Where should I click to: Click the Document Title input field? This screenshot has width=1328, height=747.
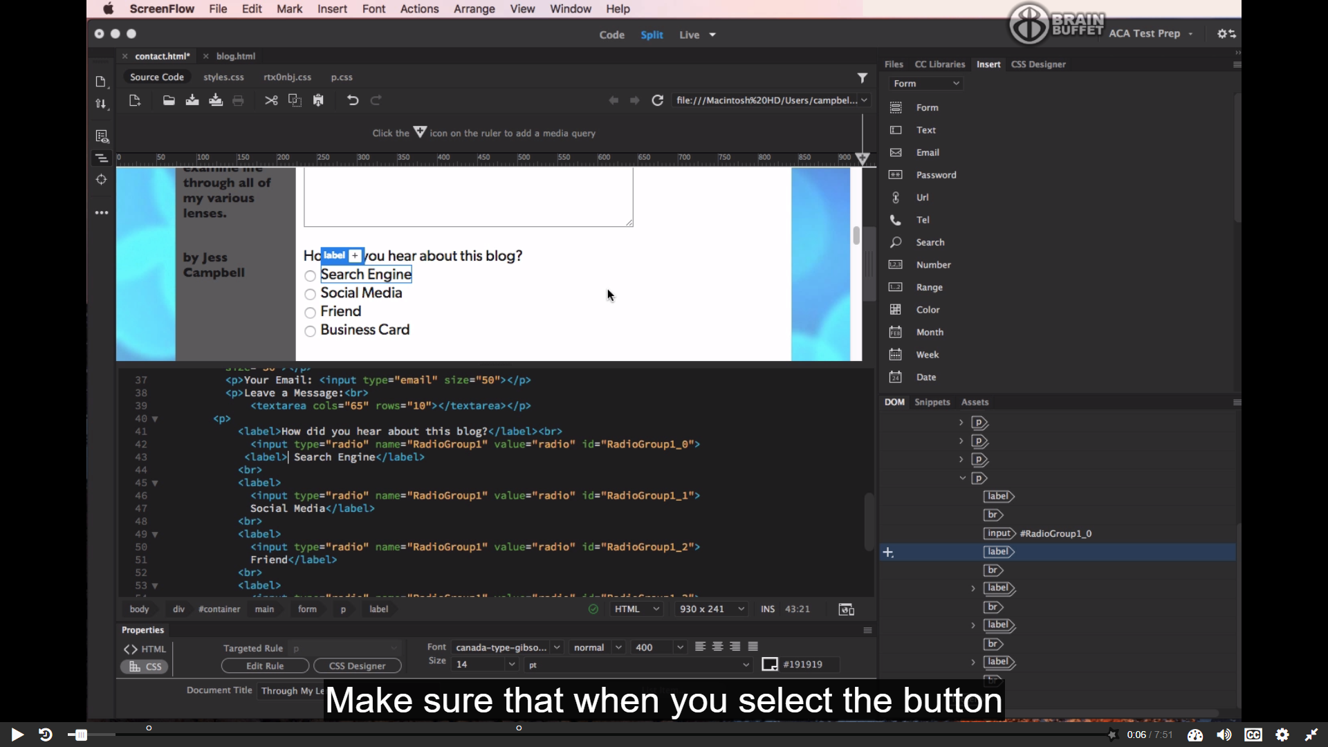292,690
